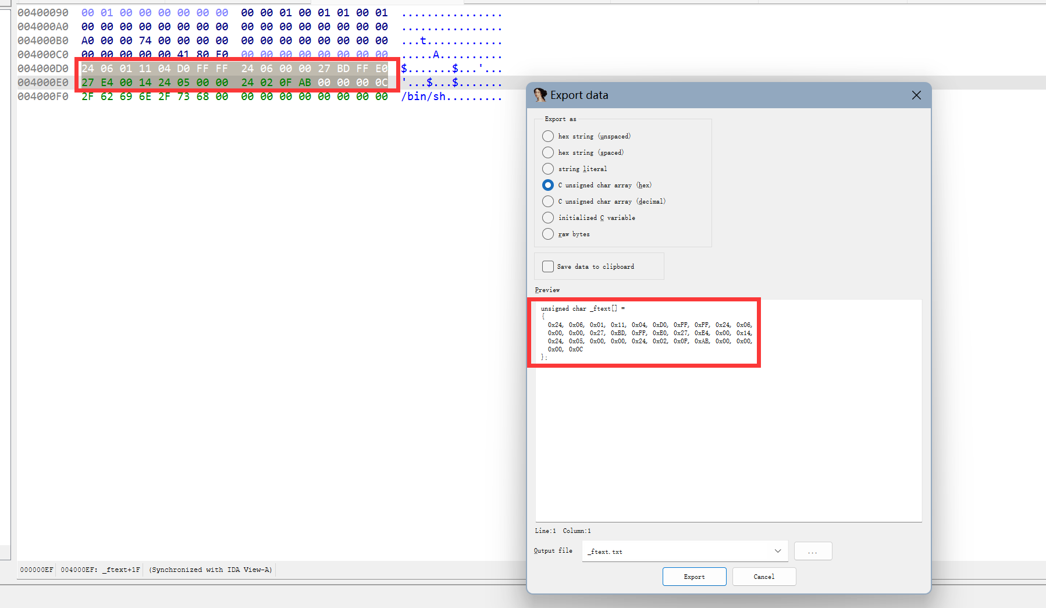Click the unsigned char _ftext[] preview line
Image resolution: width=1046 pixels, height=608 pixels.
point(583,308)
